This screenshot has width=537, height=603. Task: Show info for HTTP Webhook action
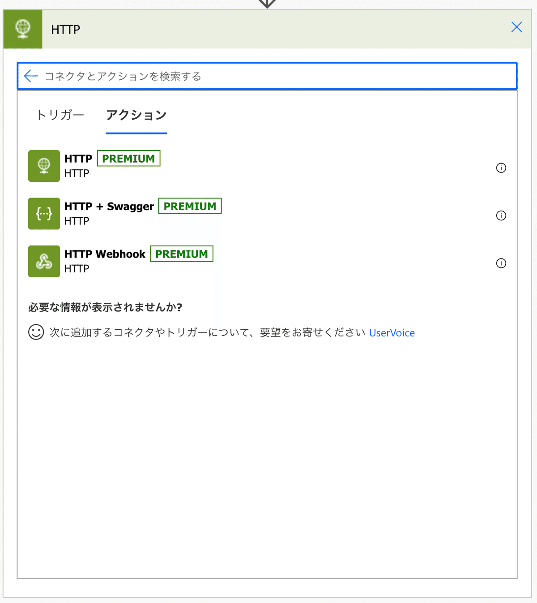click(x=501, y=263)
